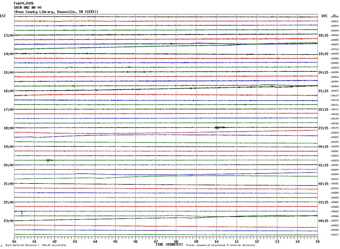Click the "18:15" UTC time label

tap(323, 35)
